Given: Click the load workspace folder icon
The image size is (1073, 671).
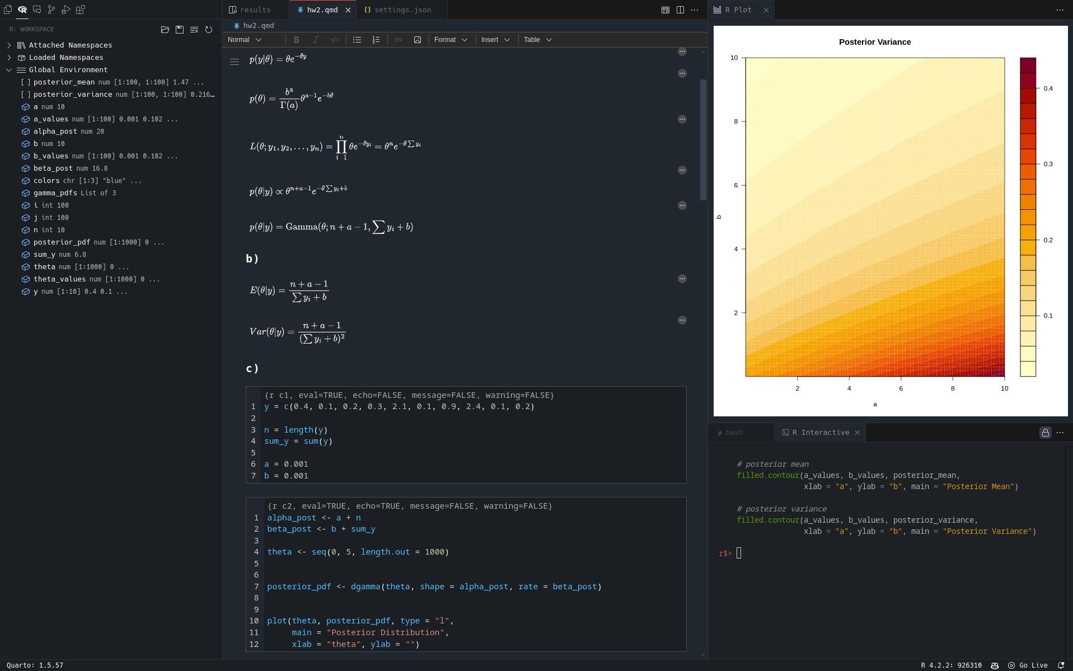Looking at the screenshot, I should pos(165,30).
